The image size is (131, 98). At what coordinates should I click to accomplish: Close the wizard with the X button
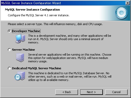click(x=127, y=3)
